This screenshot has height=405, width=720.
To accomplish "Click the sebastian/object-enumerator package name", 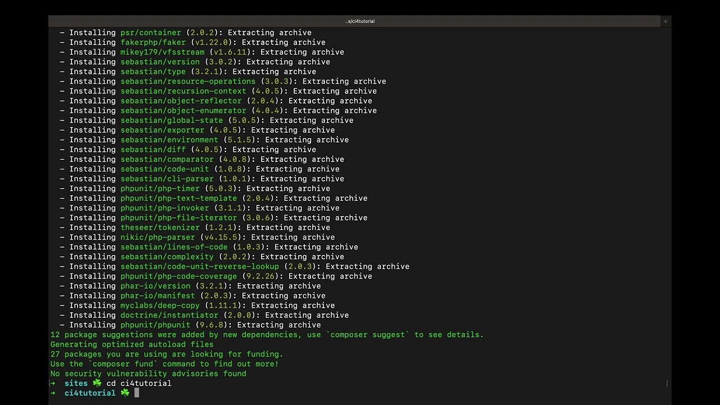I will click(183, 111).
